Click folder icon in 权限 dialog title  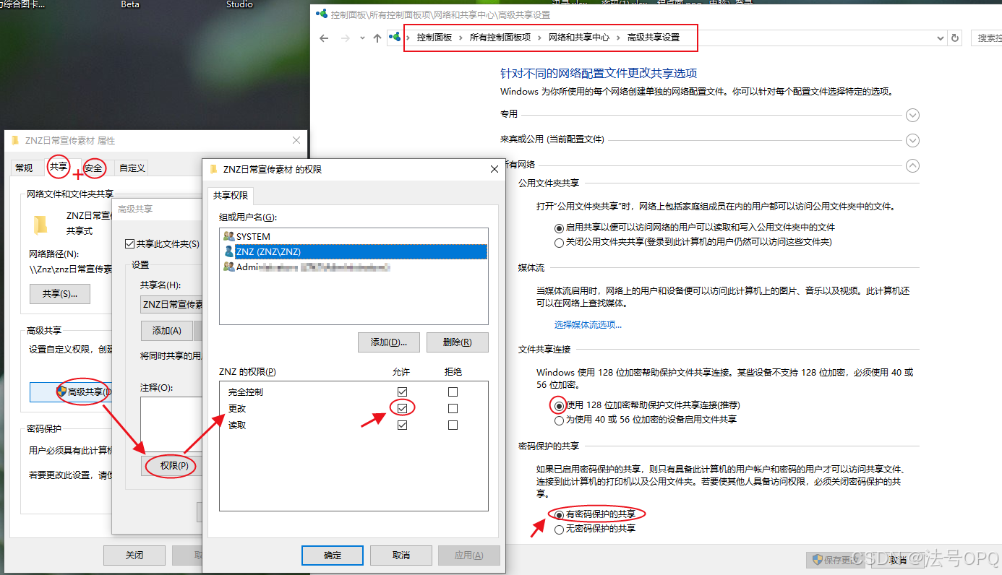214,169
